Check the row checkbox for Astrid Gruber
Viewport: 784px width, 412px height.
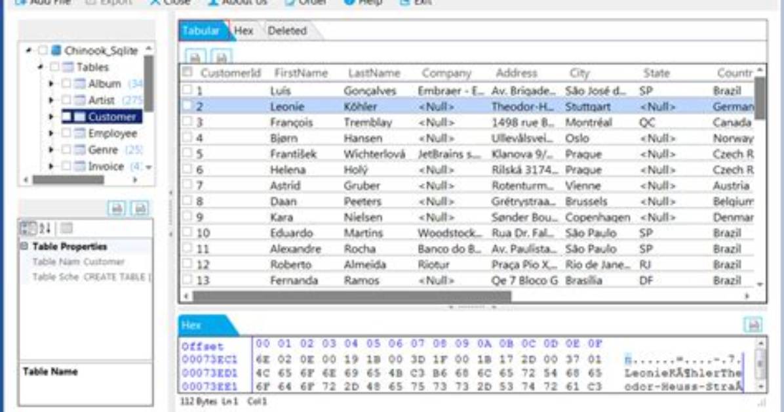(187, 185)
